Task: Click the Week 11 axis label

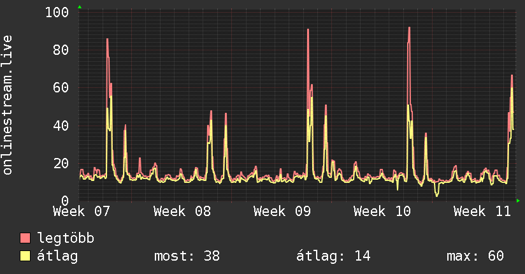Action: point(482,212)
